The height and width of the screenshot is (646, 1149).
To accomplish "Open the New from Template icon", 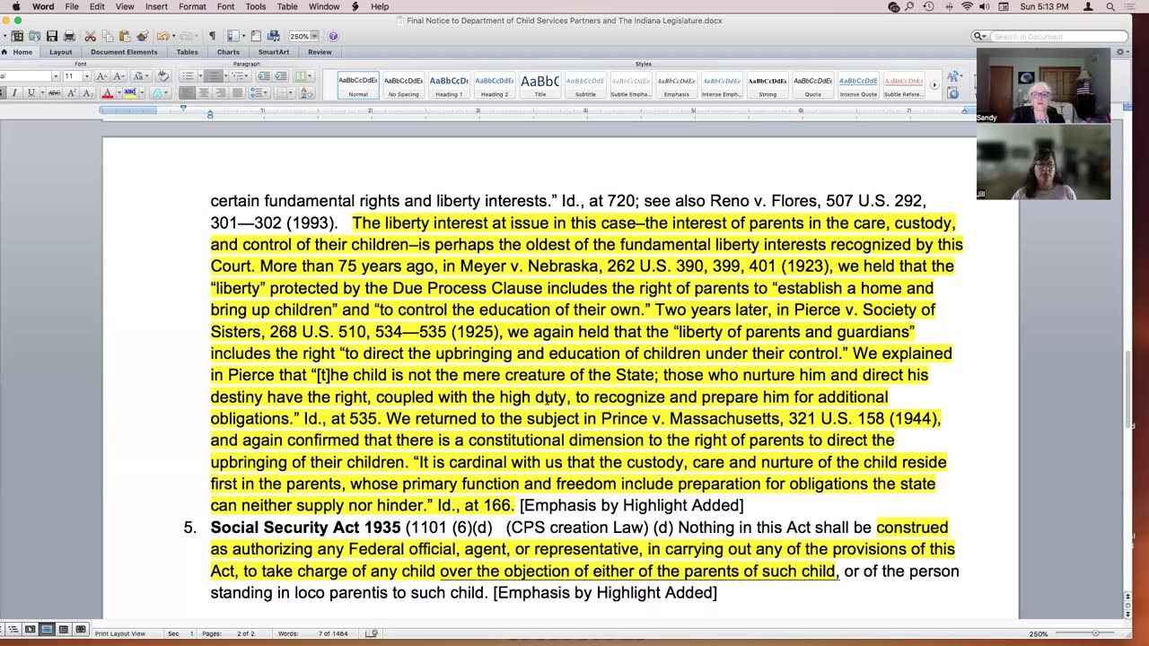I will click(17, 36).
